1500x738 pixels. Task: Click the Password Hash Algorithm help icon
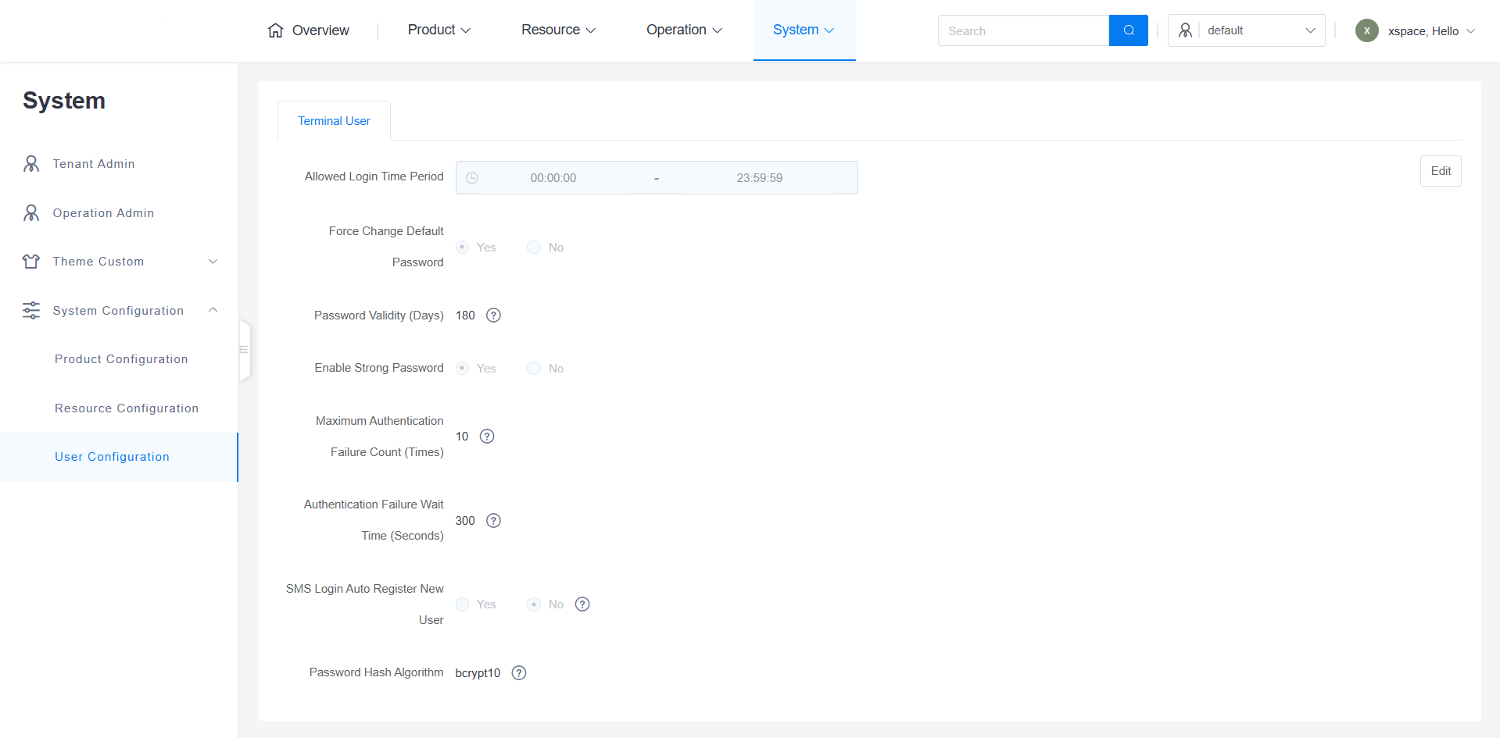pyautogui.click(x=519, y=673)
